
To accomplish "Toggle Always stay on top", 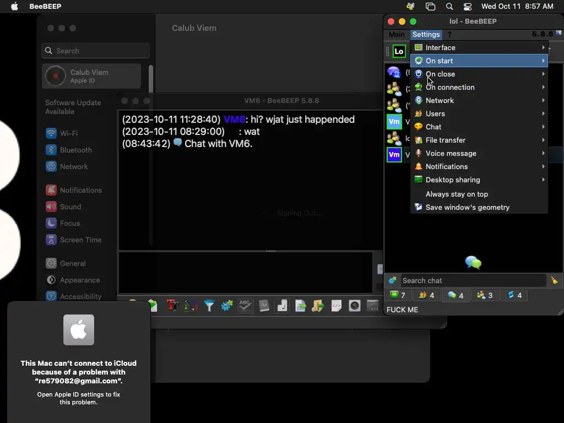I will [479, 194].
